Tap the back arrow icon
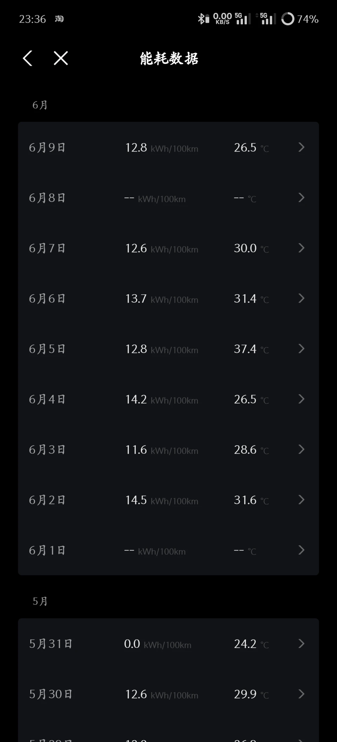 point(28,58)
